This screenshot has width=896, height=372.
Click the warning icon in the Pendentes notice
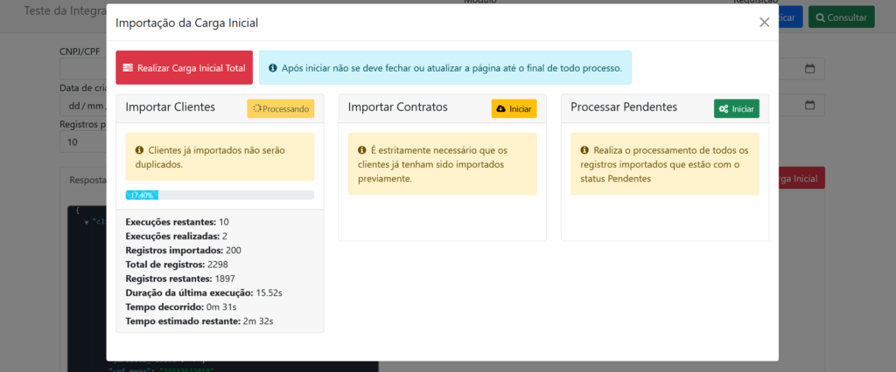coord(584,150)
